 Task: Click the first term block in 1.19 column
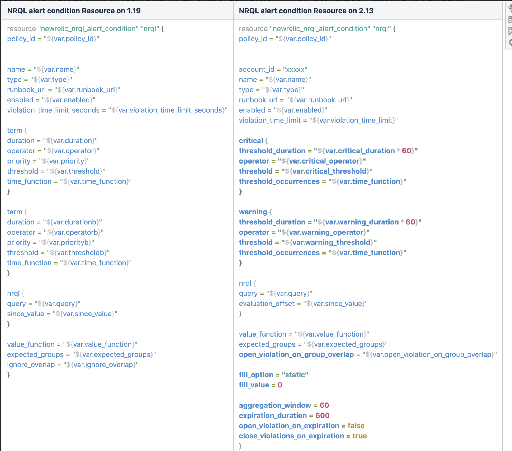(x=14, y=130)
